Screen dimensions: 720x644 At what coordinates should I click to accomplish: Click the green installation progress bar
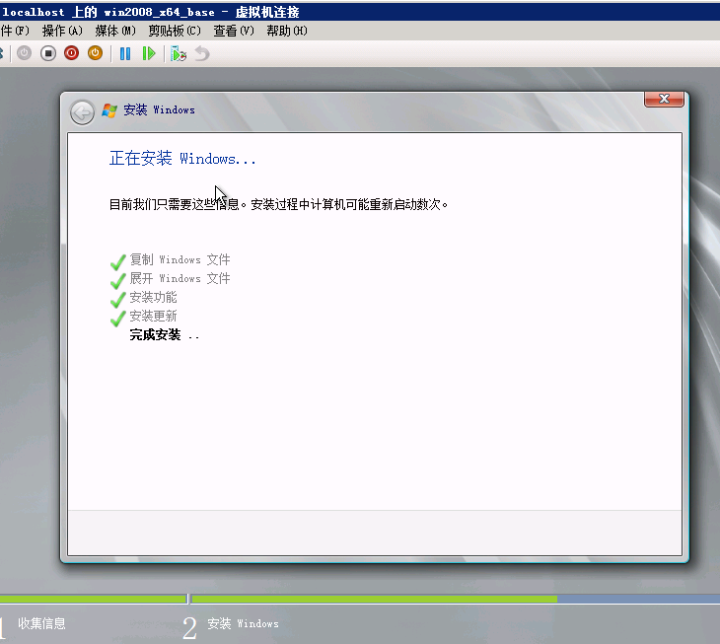point(374,599)
